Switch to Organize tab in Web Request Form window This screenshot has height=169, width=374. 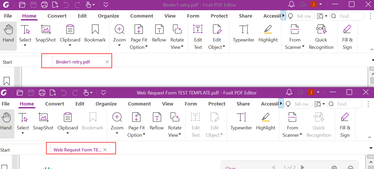(x=106, y=104)
